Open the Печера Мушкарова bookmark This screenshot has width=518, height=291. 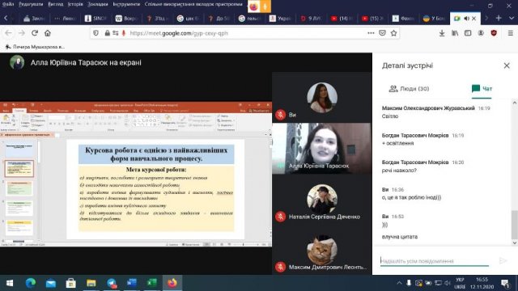35,47
